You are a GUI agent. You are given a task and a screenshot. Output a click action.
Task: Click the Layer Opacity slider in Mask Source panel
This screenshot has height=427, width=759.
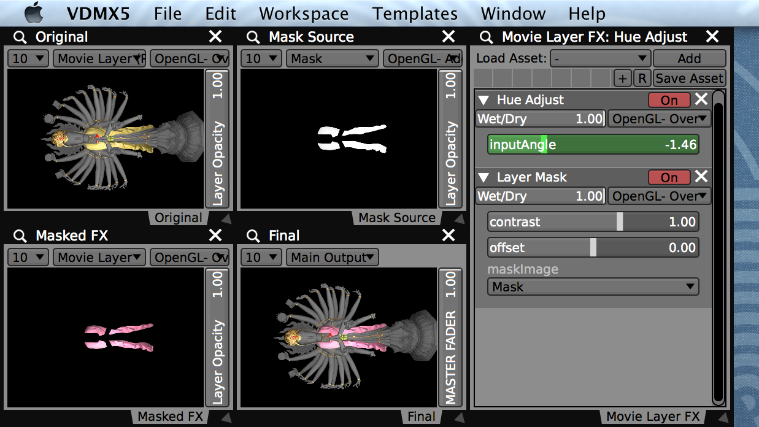coord(450,139)
